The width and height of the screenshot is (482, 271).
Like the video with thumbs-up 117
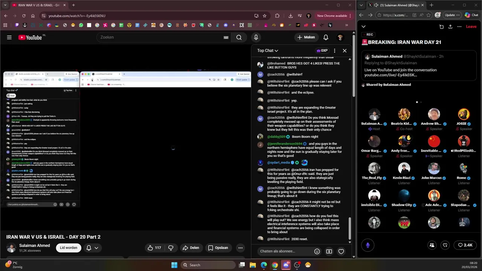click(154, 248)
